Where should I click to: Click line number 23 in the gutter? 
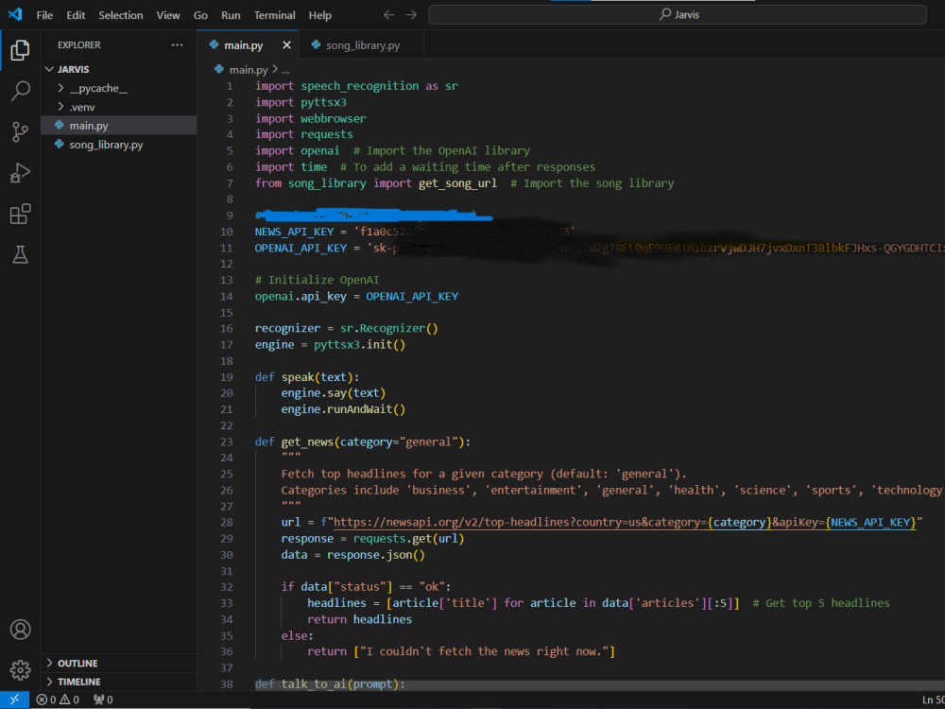pyautogui.click(x=226, y=441)
